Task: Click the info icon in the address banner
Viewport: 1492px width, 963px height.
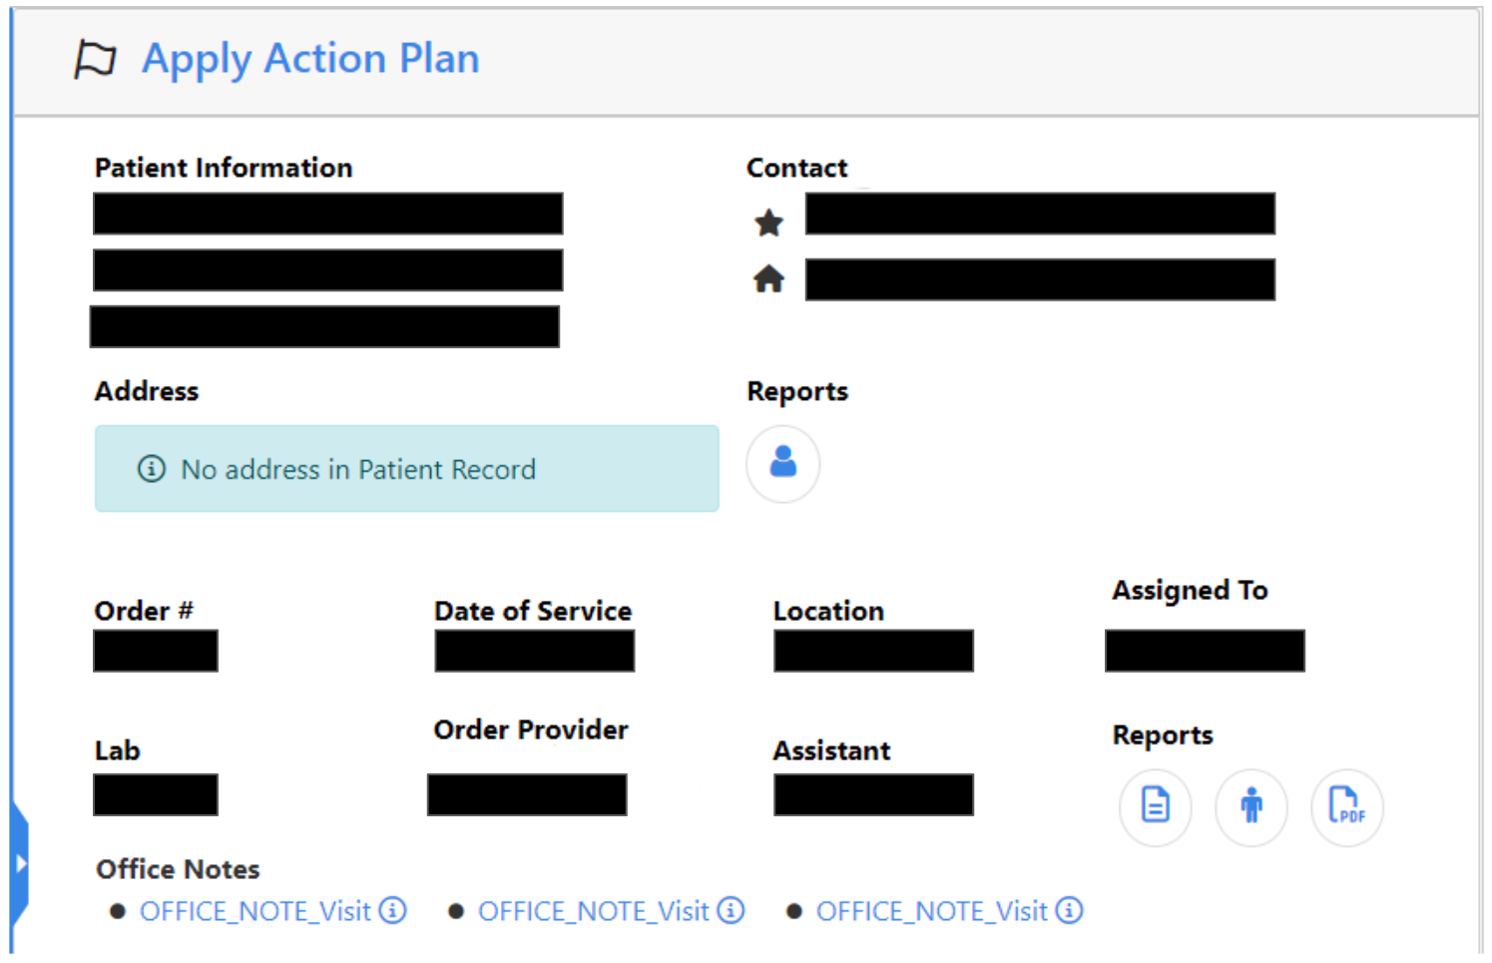Action: point(150,468)
